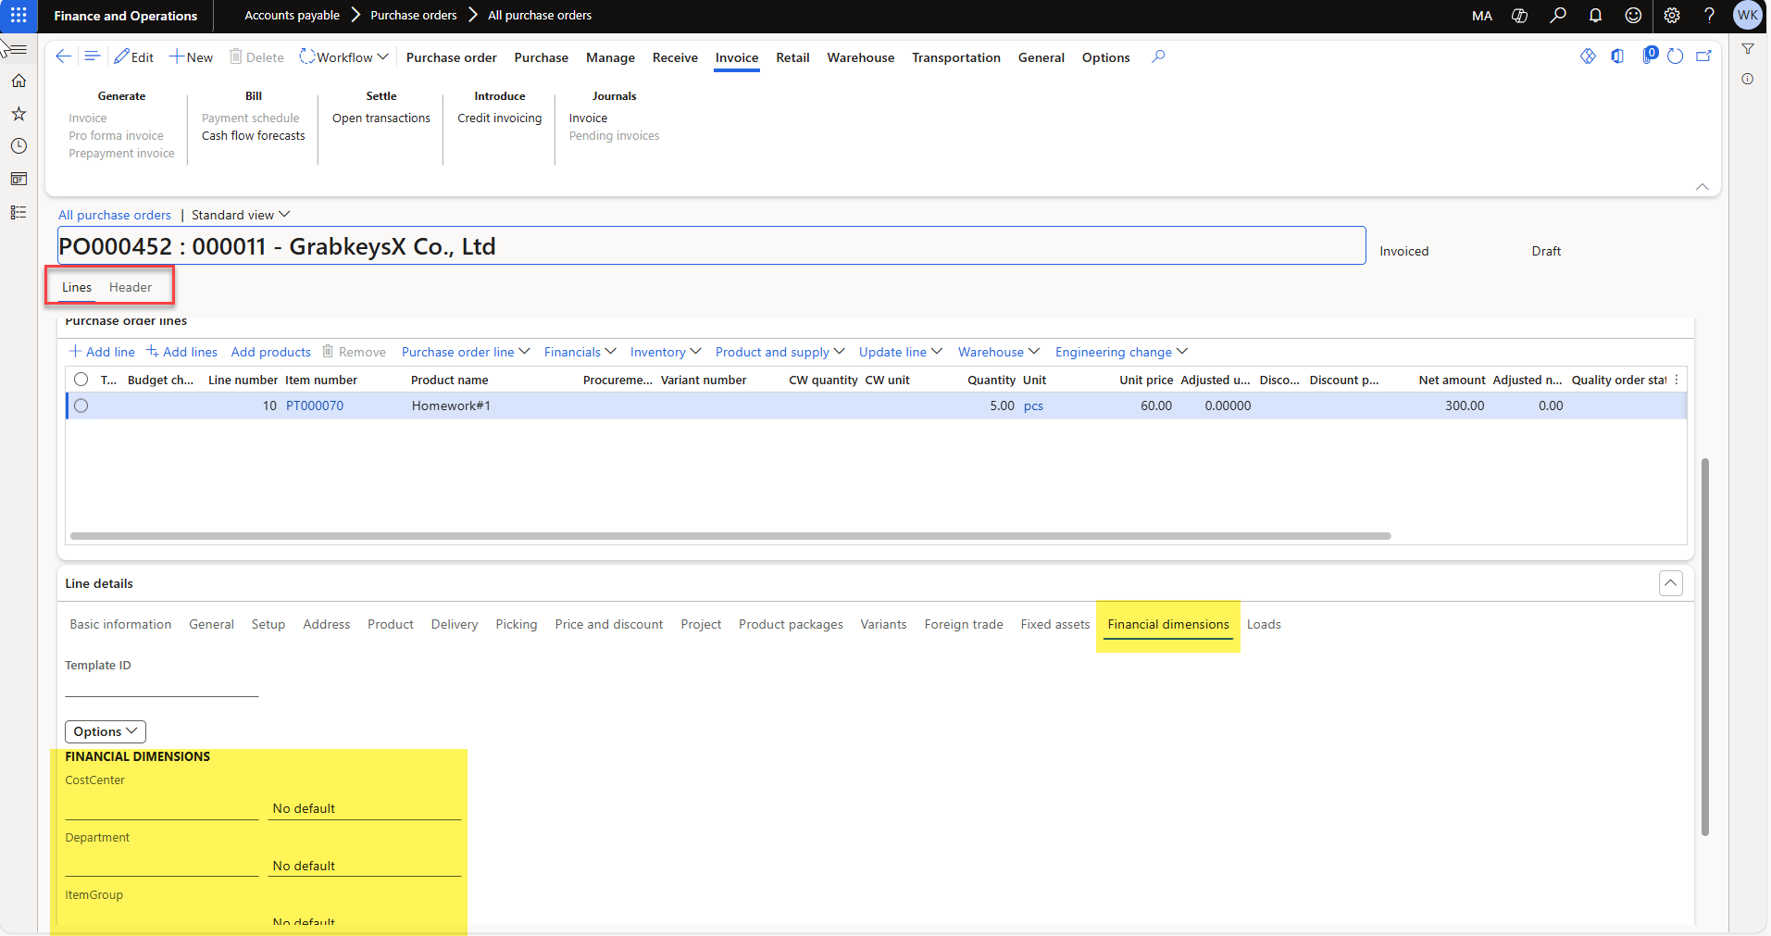The height and width of the screenshot is (936, 1771).
Task: Go to Home in left sidebar
Action: (x=19, y=81)
